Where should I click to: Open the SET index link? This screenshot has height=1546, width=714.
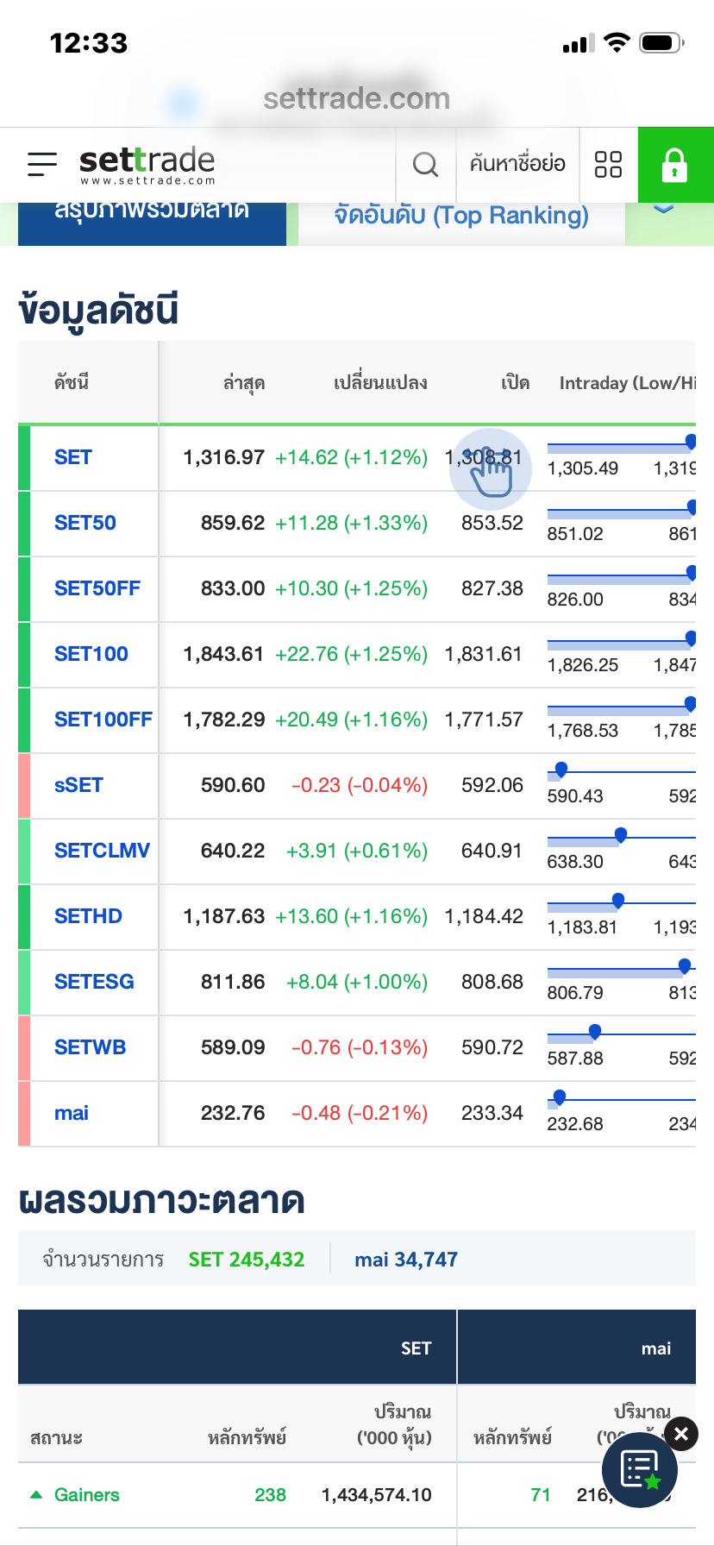73,457
